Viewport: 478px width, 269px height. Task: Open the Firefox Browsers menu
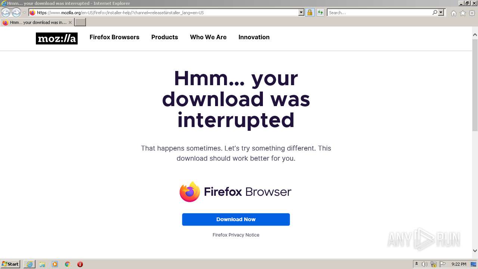(x=114, y=37)
